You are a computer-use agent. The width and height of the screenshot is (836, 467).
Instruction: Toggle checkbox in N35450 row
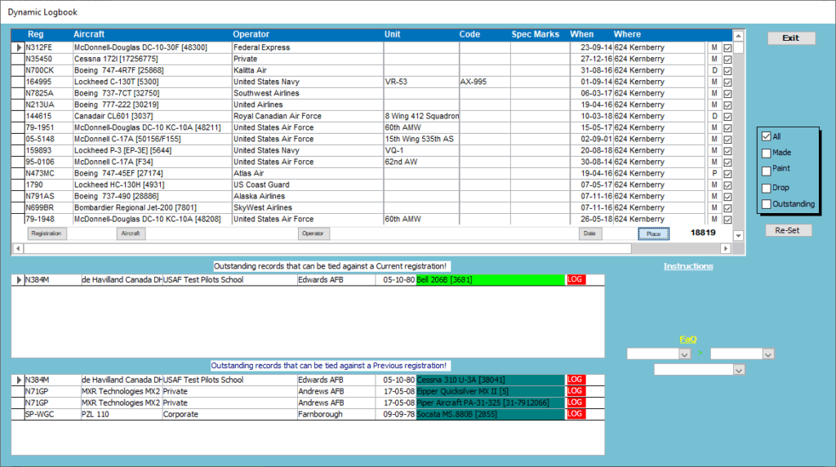pos(727,59)
